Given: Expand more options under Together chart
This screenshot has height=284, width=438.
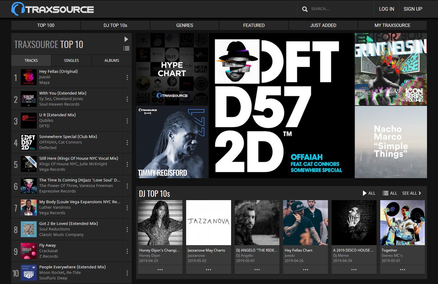Looking at the screenshot, I should tap(403, 270).
